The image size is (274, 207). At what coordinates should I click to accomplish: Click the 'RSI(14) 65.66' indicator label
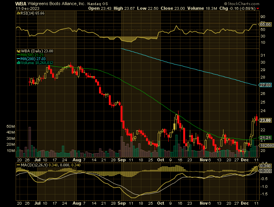[x=32, y=13]
